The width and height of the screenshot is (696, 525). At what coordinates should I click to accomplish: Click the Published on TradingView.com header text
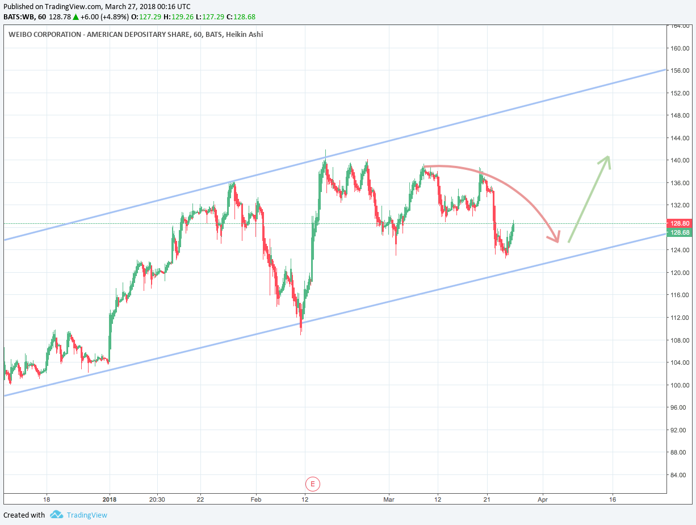96,6
